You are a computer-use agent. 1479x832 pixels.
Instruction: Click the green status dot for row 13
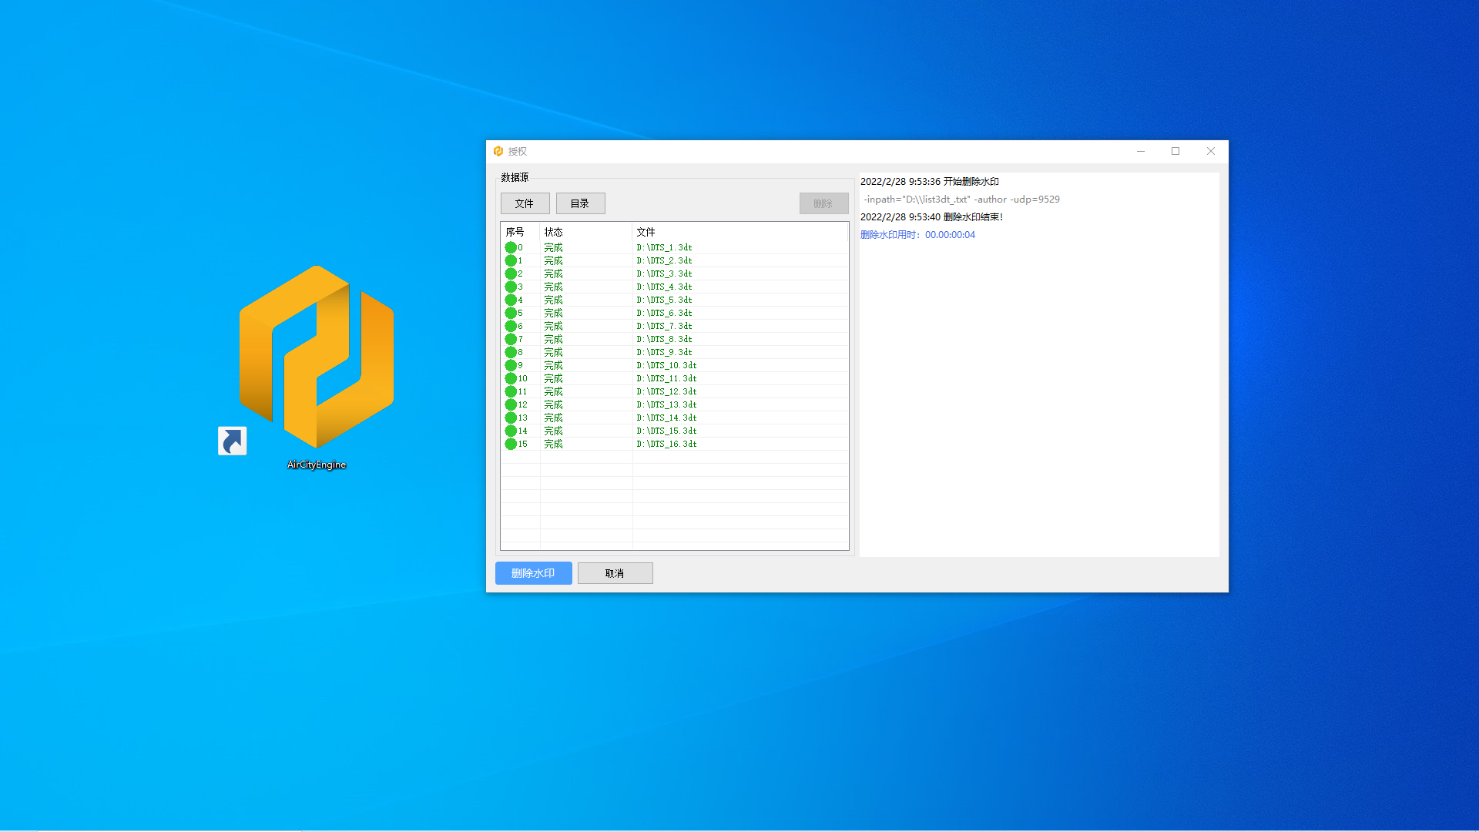(x=511, y=418)
